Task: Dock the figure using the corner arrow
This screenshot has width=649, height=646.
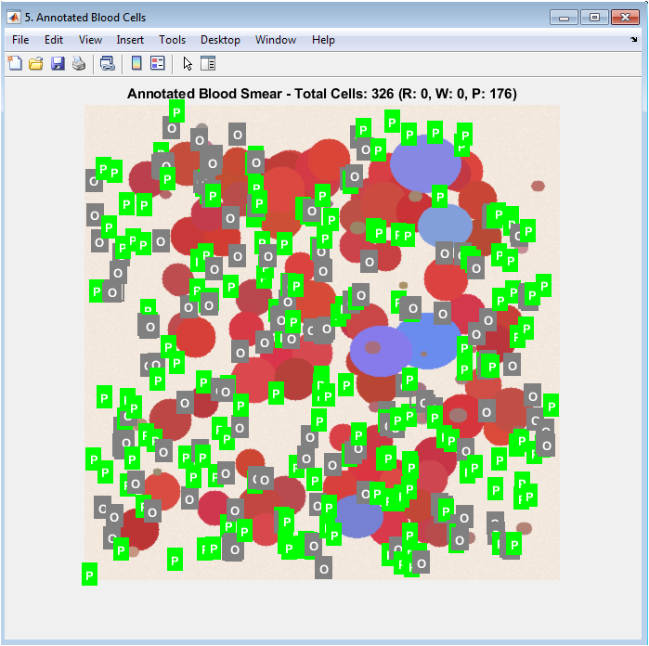Action: pos(634,40)
